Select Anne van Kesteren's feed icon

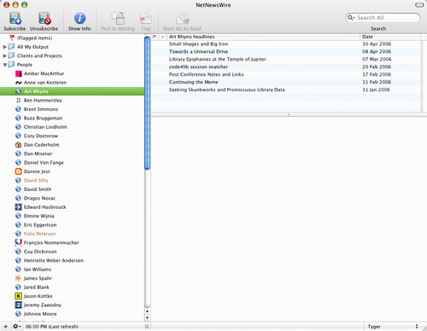click(x=18, y=83)
